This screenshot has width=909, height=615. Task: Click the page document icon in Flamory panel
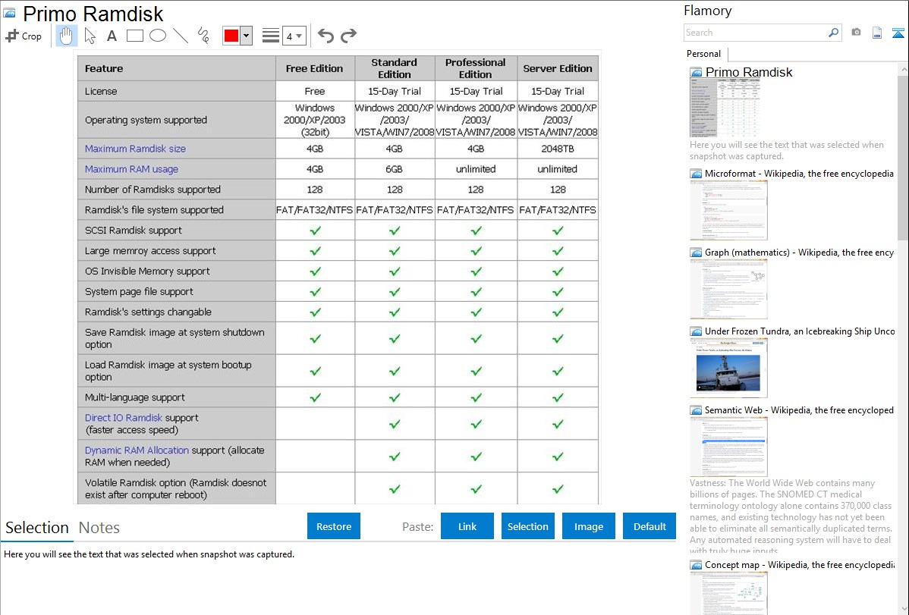coord(877,33)
